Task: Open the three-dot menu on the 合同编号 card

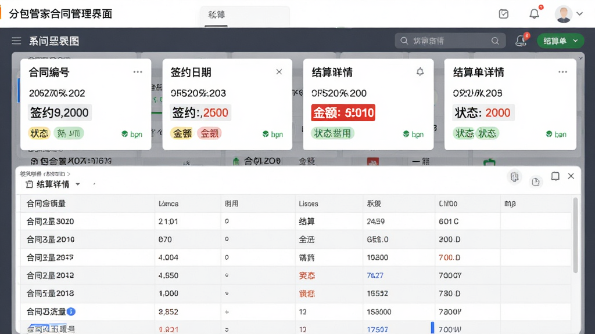Action: tap(138, 72)
